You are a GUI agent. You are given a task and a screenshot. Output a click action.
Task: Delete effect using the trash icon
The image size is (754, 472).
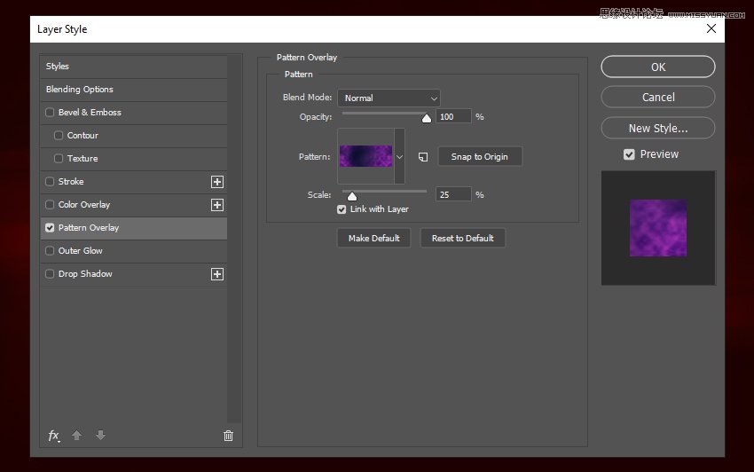pos(228,436)
